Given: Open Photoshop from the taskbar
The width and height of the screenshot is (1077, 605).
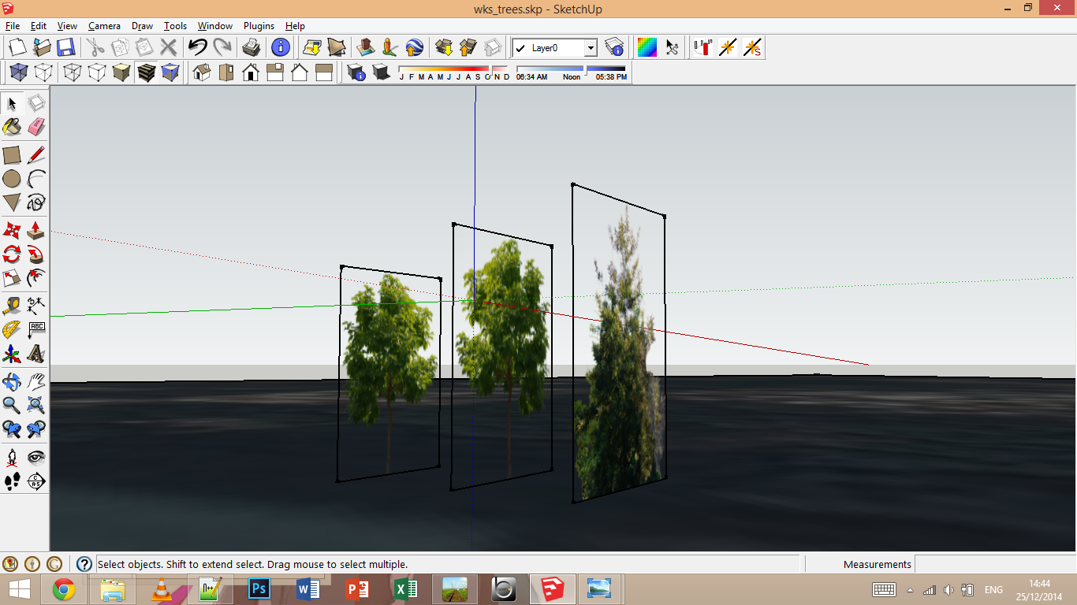Looking at the screenshot, I should [x=259, y=589].
